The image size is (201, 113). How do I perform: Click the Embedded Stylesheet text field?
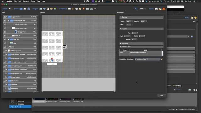click(147, 59)
